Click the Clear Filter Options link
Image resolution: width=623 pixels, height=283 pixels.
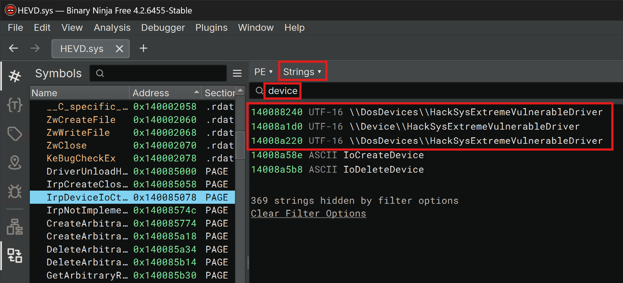[308, 213]
